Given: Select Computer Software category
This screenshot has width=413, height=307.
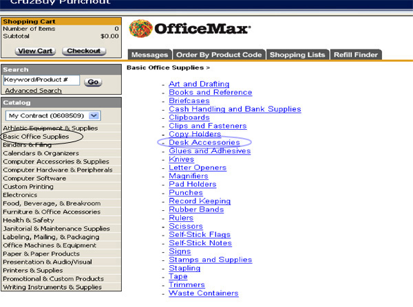Looking at the screenshot, I should (34, 179).
